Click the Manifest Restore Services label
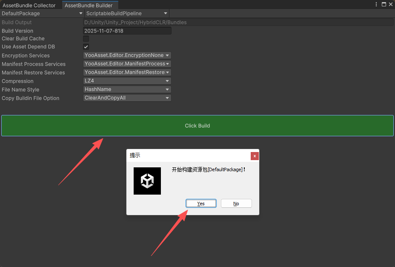The height and width of the screenshot is (267, 395). click(33, 73)
